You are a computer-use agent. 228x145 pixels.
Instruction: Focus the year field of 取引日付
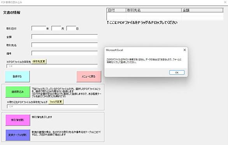[x=39, y=28]
